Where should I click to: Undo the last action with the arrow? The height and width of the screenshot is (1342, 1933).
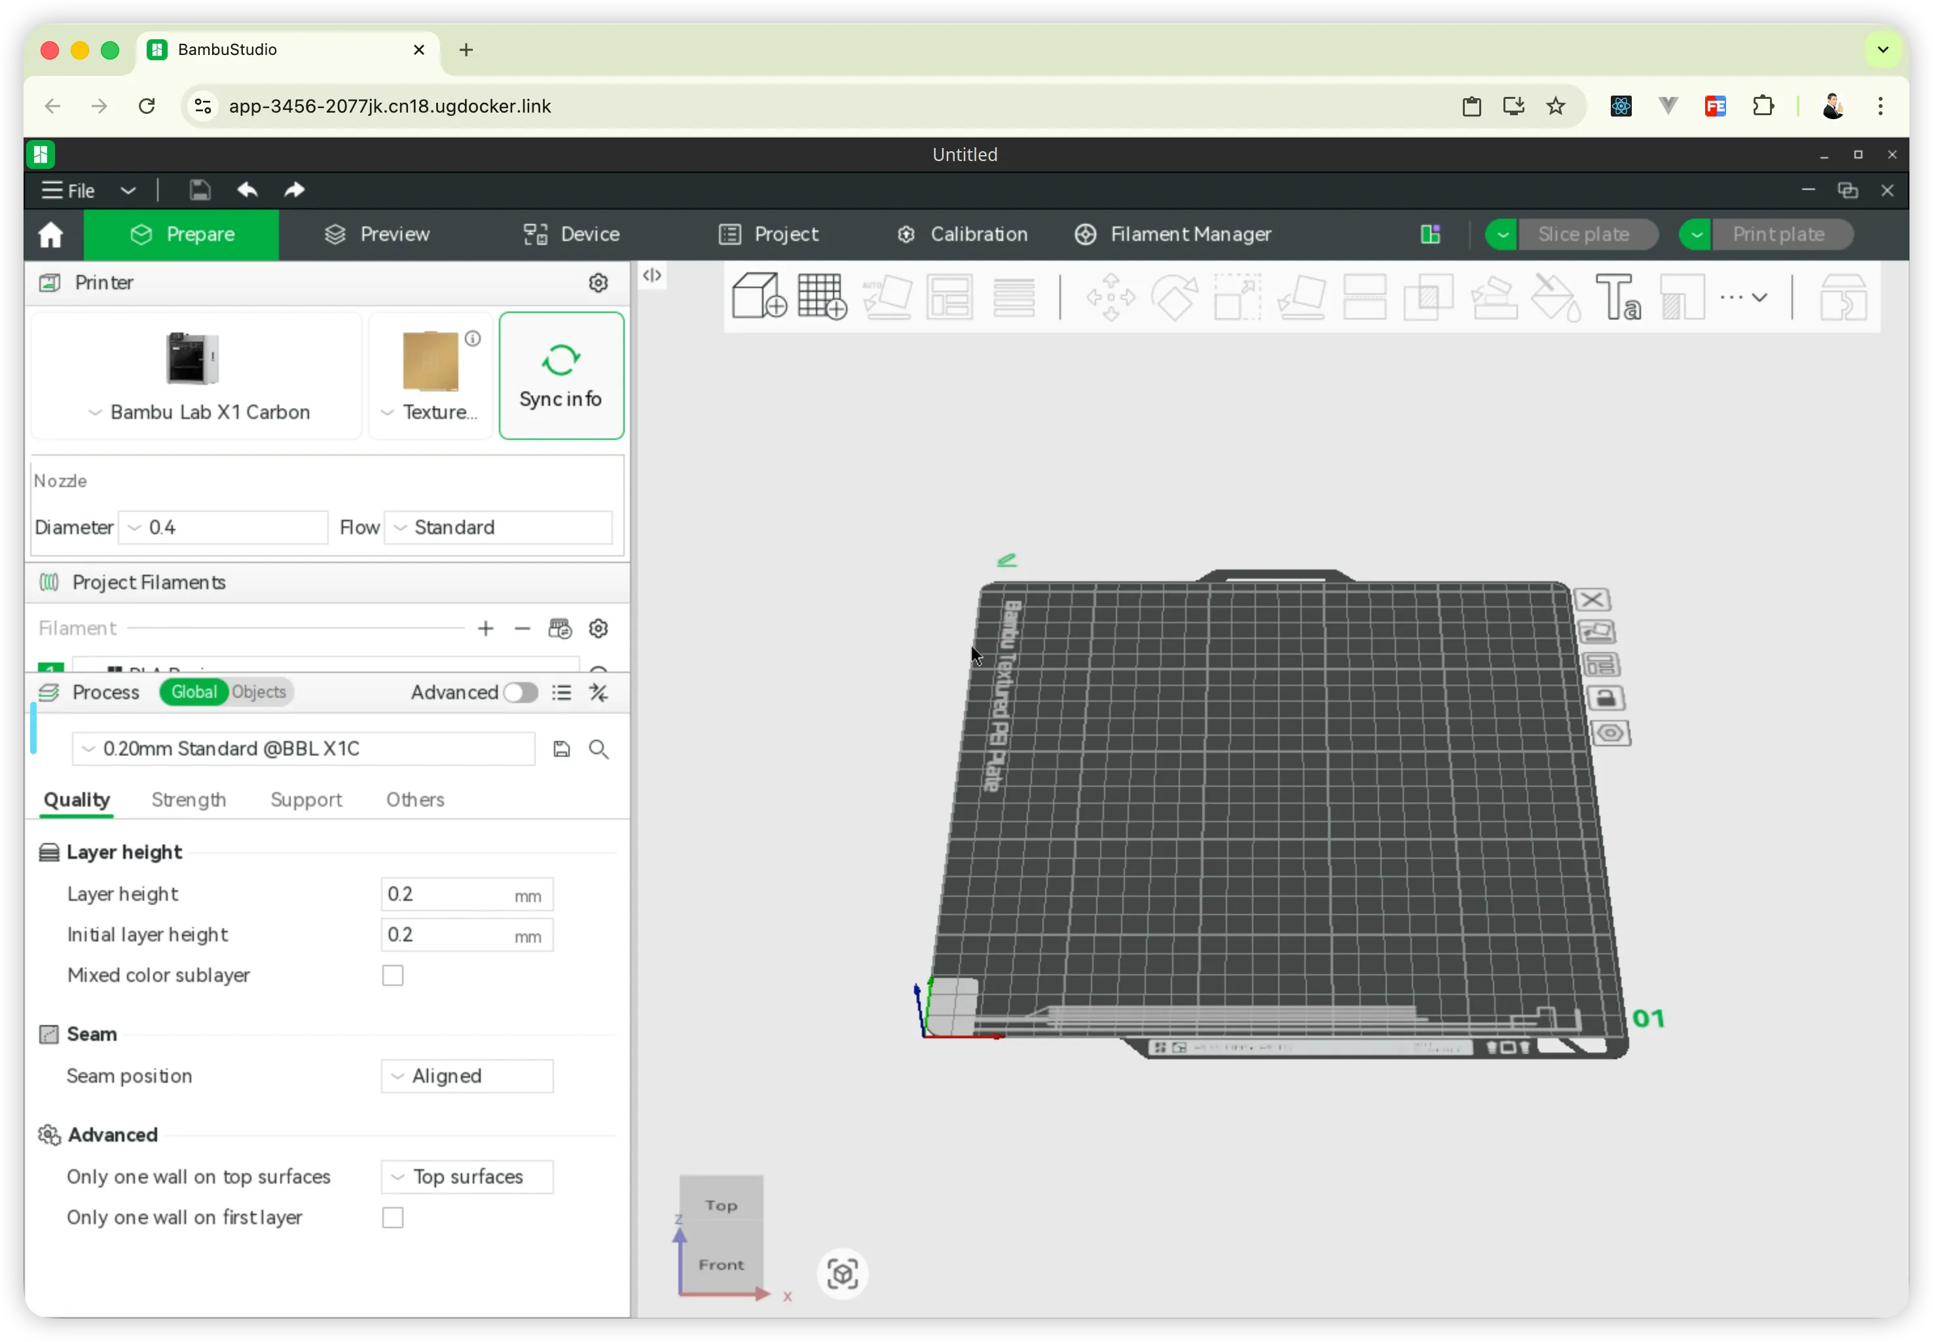[248, 190]
